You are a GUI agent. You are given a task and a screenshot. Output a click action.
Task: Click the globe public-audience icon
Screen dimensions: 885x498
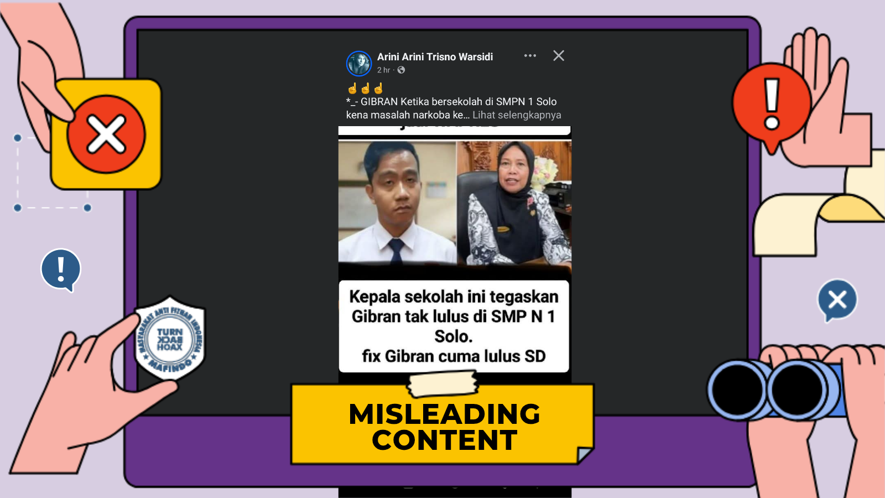pos(401,70)
